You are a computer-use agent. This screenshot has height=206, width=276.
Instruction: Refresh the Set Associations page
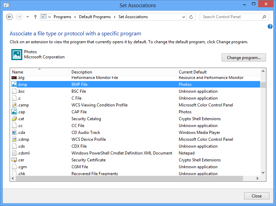click(x=191, y=17)
